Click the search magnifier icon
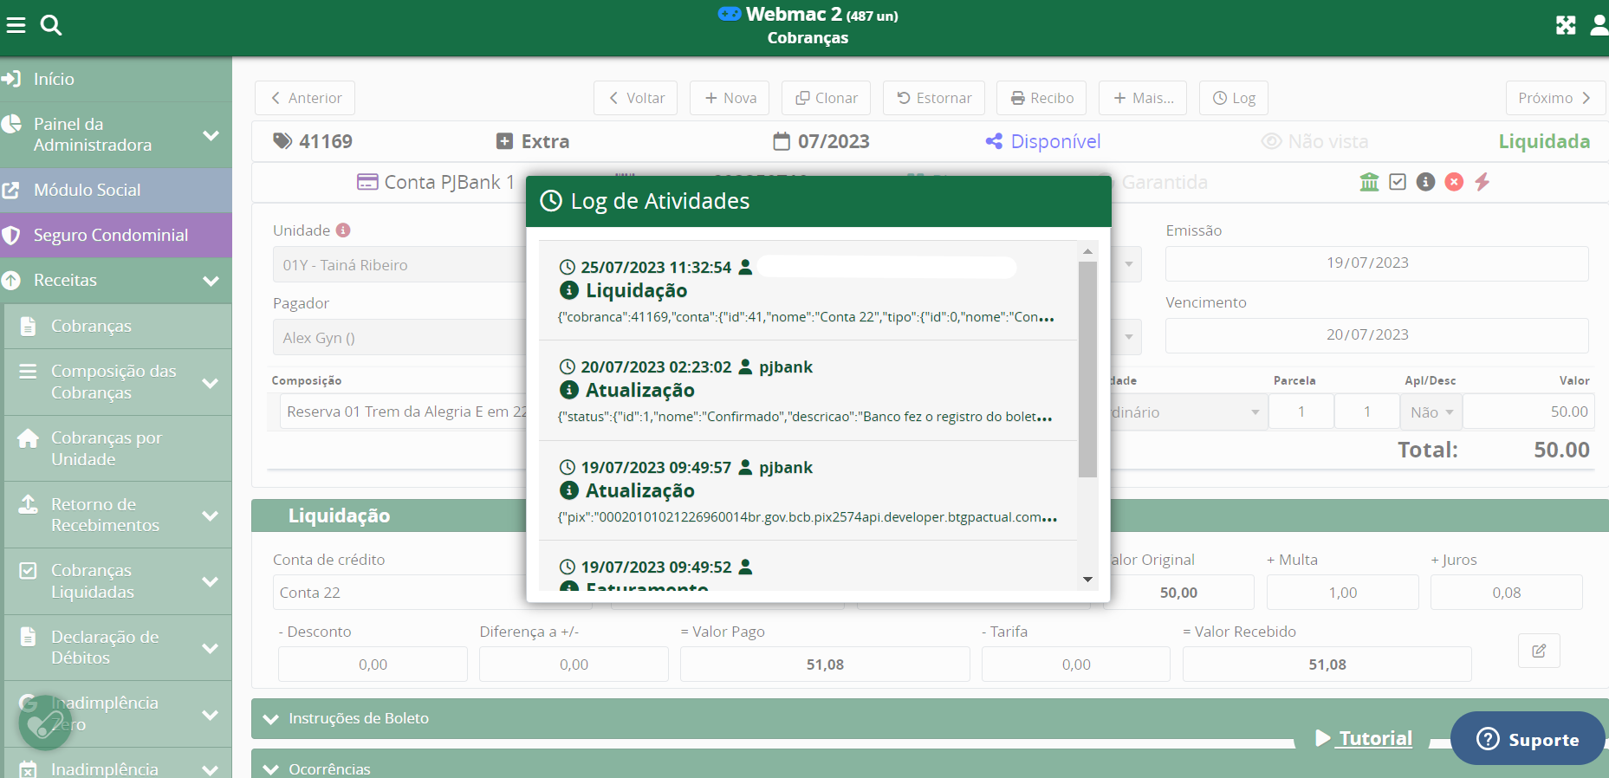Screen dimensions: 1609x778 [51, 25]
